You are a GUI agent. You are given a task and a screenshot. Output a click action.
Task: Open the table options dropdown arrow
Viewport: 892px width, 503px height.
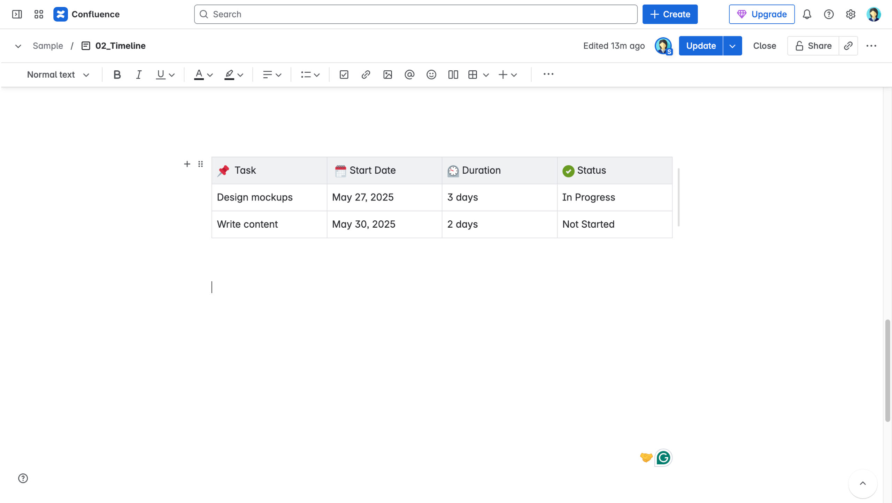486,75
